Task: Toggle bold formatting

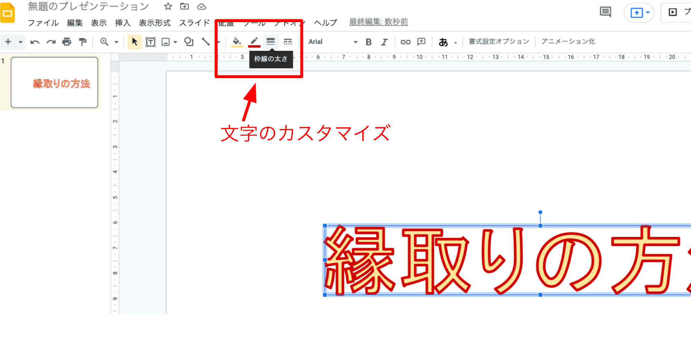Action: click(368, 42)
